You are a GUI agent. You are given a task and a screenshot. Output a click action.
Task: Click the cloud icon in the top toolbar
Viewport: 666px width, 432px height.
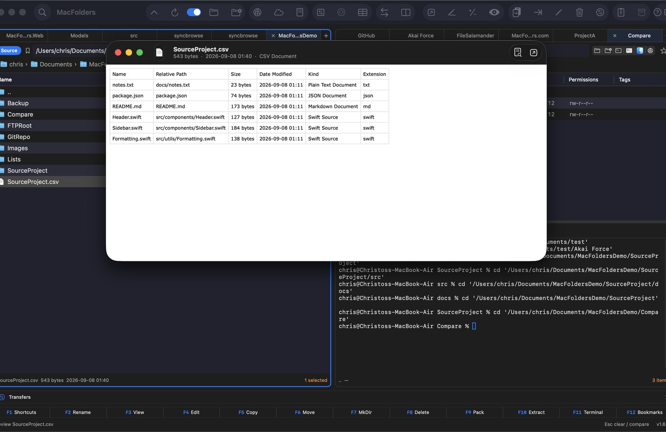279,12
